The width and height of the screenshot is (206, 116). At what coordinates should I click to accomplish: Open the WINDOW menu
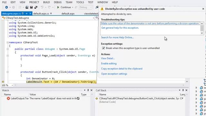click(103, 2)
